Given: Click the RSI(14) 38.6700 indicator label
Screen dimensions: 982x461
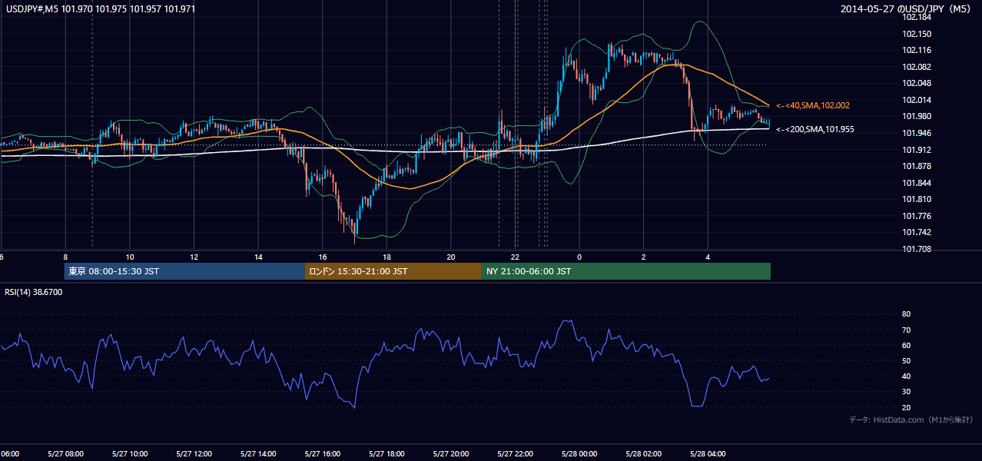Looking at the screenshot, I should [x=34, y=292].
